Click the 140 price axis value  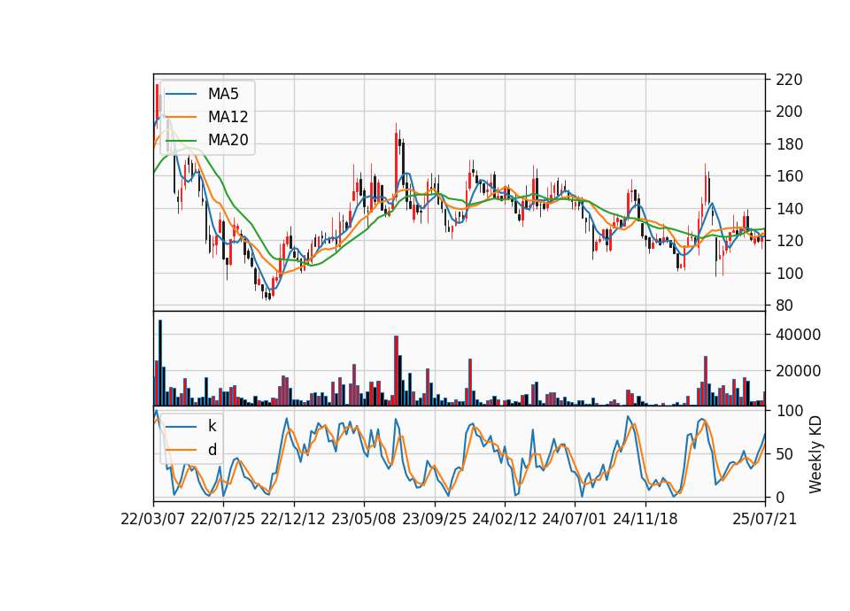pos(789,209)
